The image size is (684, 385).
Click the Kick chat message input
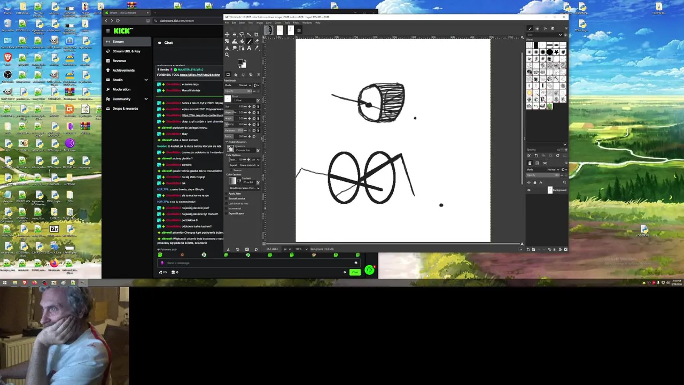[259, 263]
